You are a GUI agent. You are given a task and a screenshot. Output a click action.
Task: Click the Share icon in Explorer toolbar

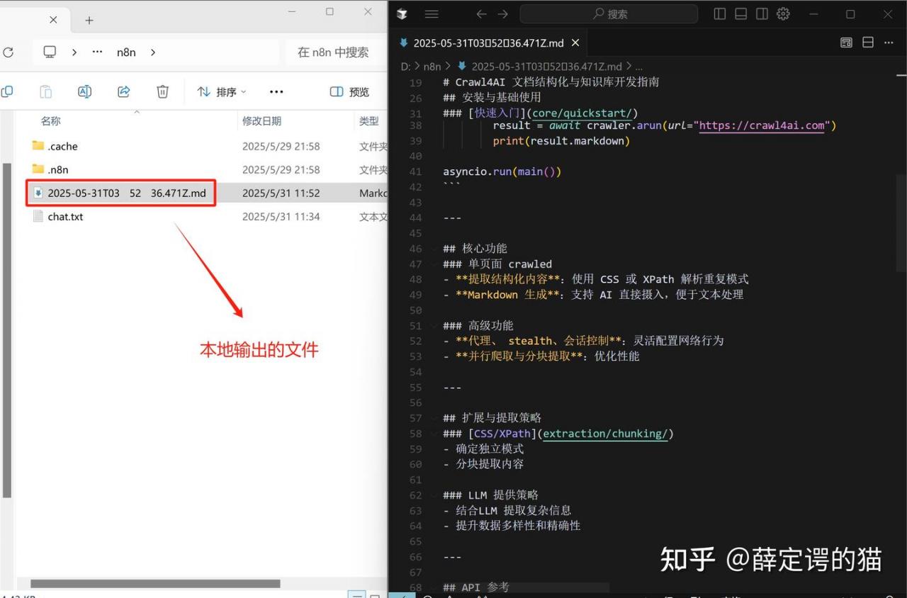[123, 91]
